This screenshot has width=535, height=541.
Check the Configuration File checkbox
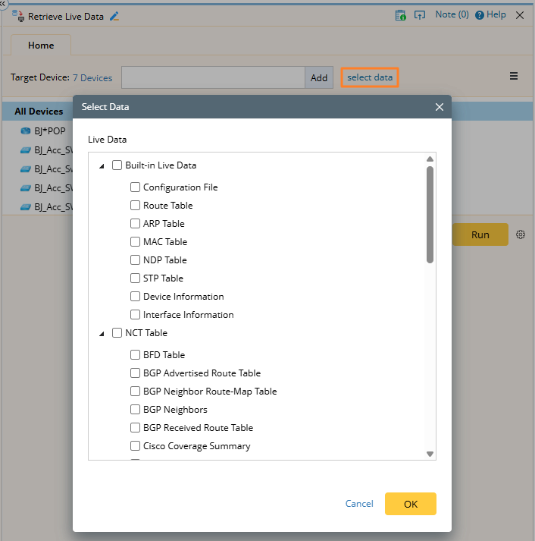136,187
